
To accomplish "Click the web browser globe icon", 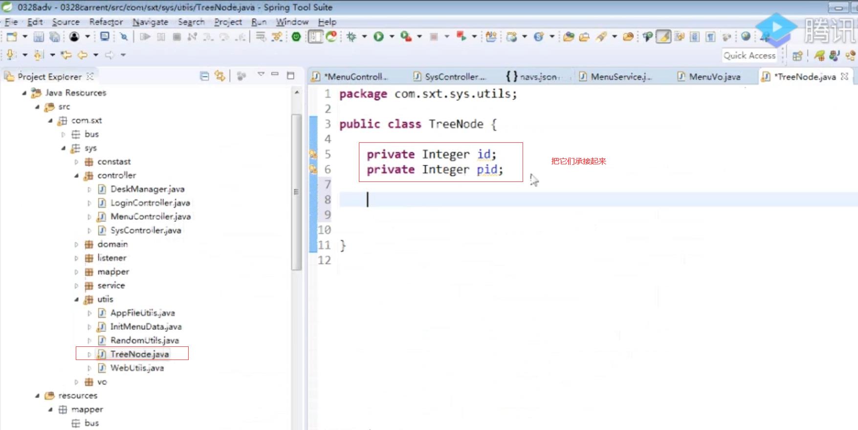I will (x=746, y=36).
